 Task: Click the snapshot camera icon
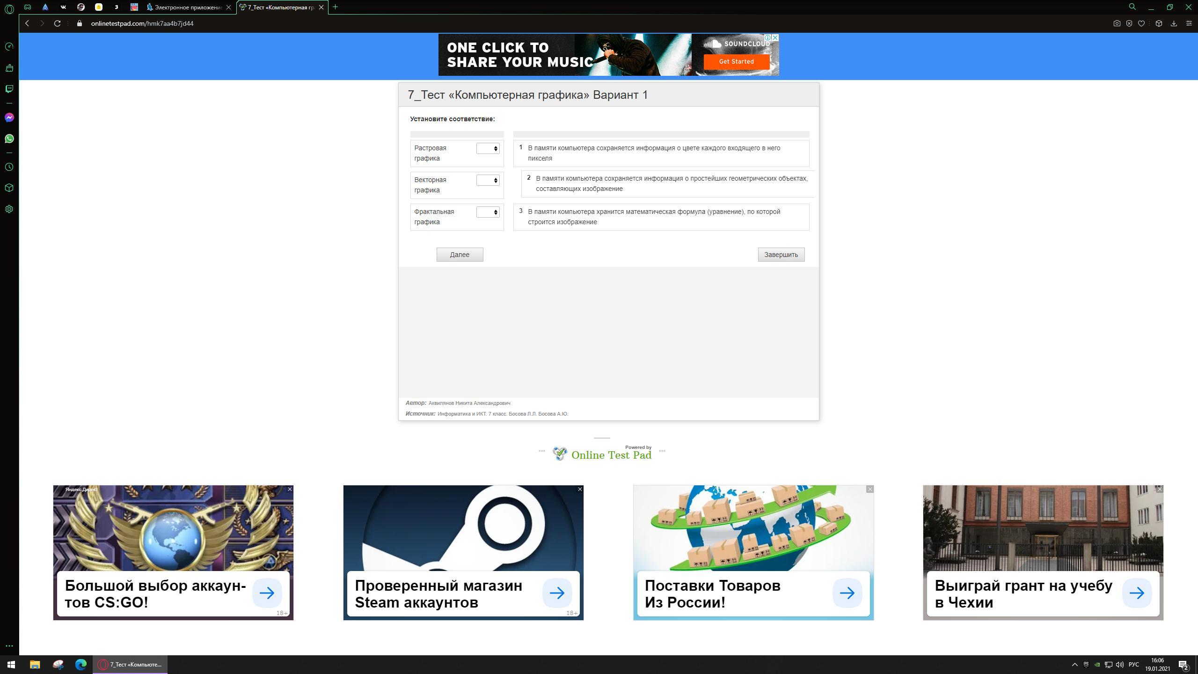click(1117, 23)
